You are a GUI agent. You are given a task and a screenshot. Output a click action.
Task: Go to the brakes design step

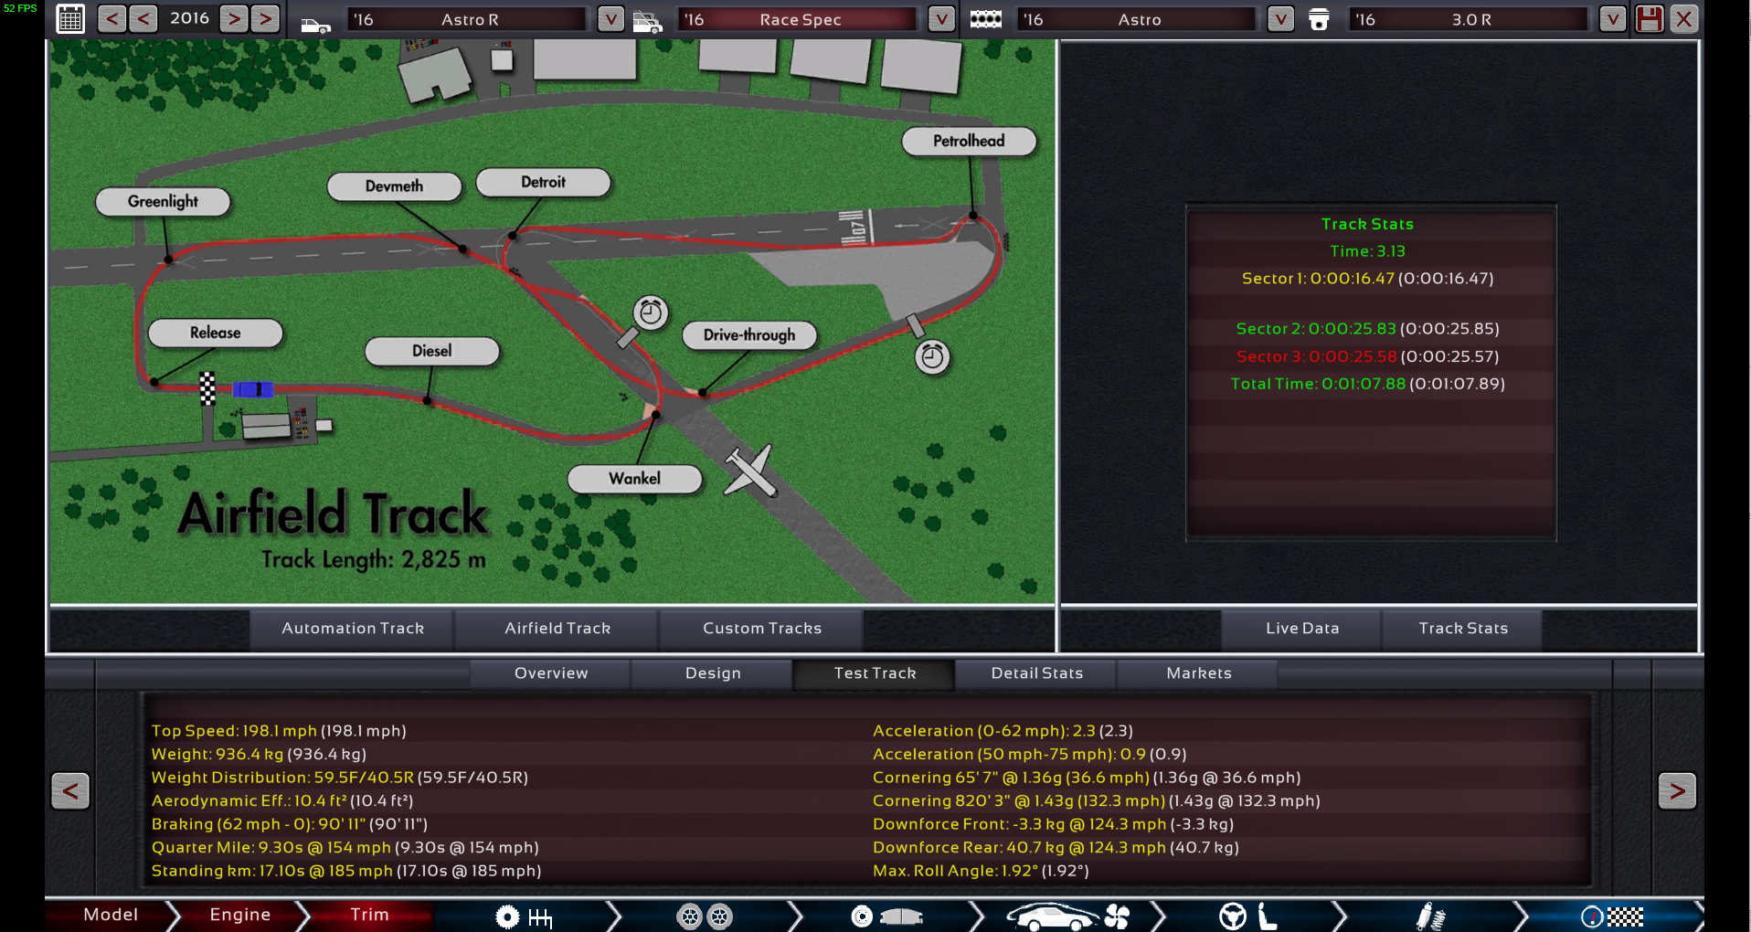[886, 916]
